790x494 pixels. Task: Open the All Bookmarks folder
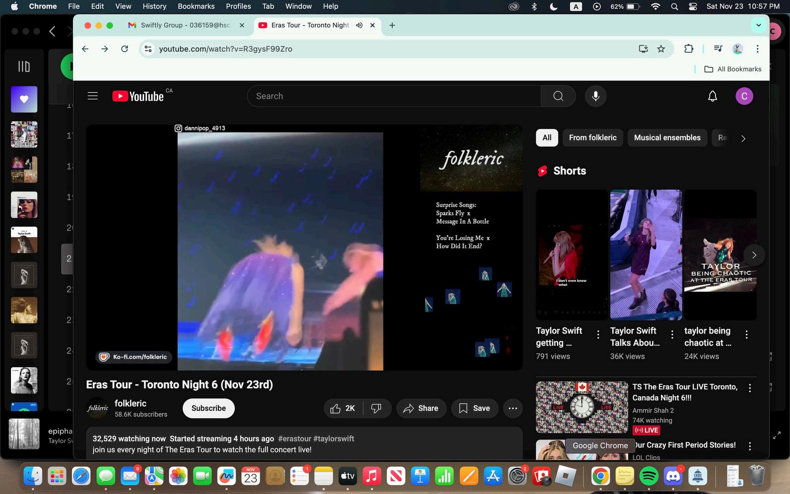click(733, 69)
